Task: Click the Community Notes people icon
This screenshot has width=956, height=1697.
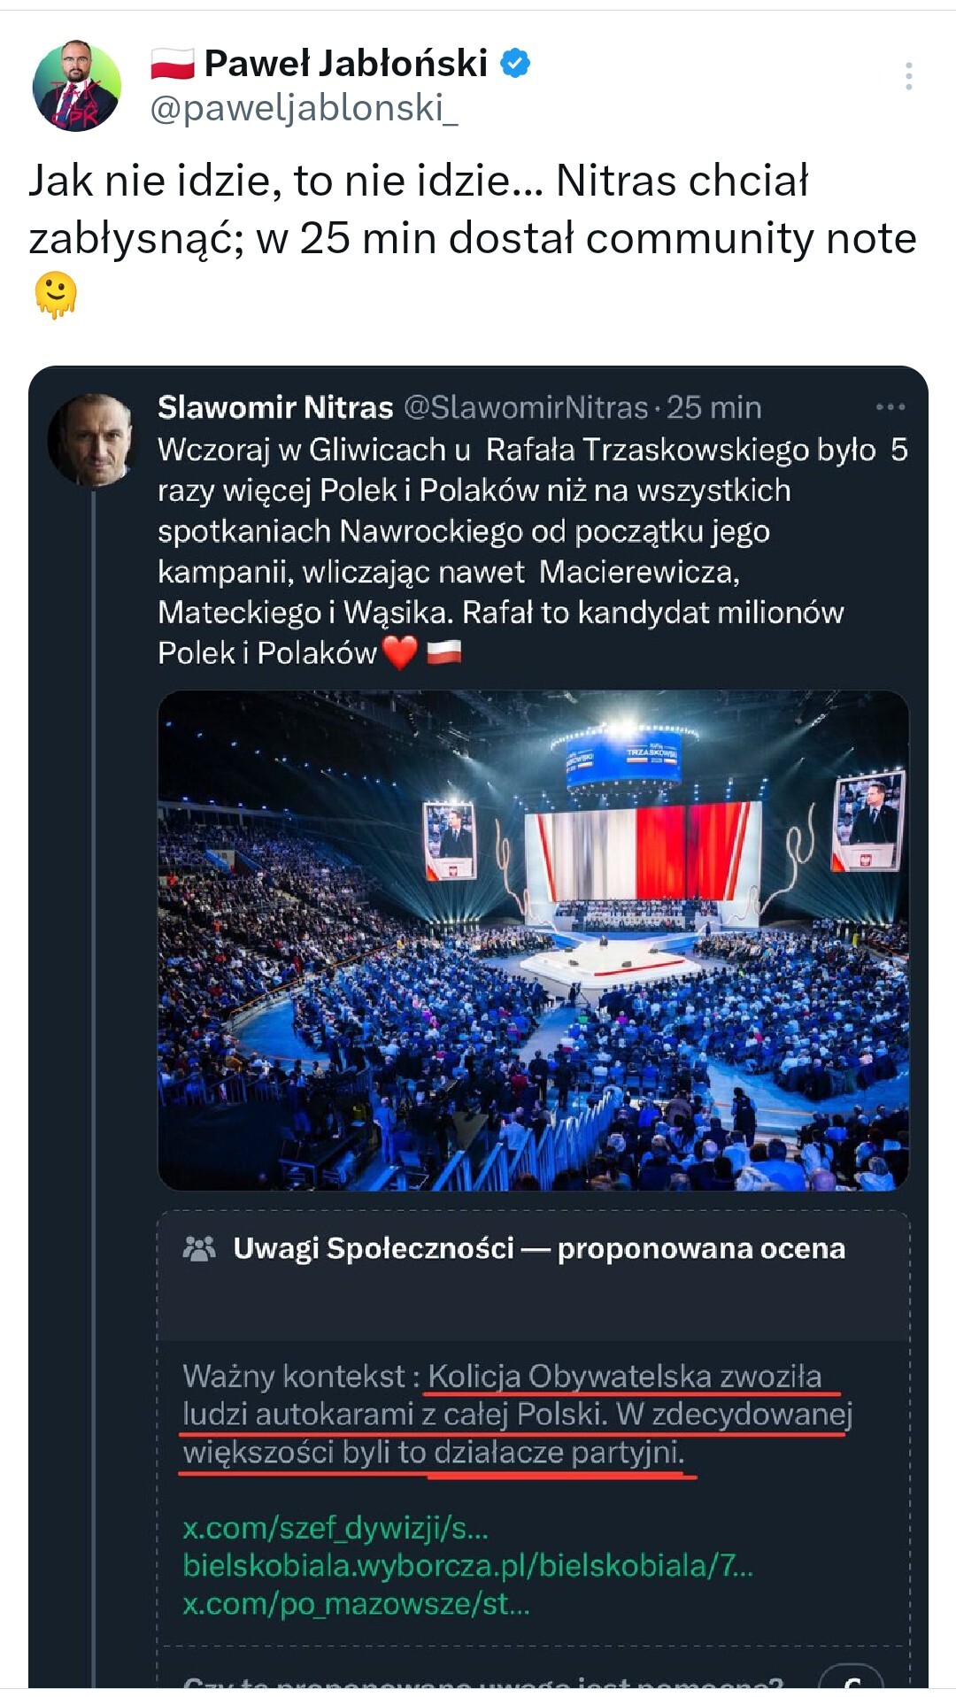Action: tap(198, 1248)
